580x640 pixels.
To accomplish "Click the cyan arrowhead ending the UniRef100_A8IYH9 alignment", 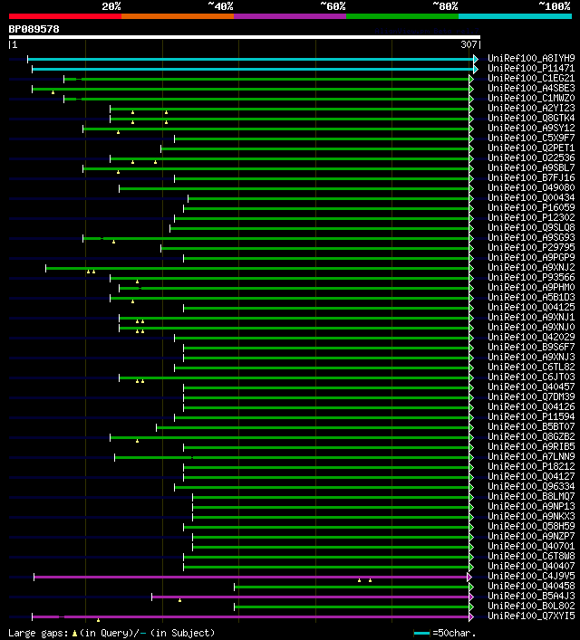I will point(476,59).
